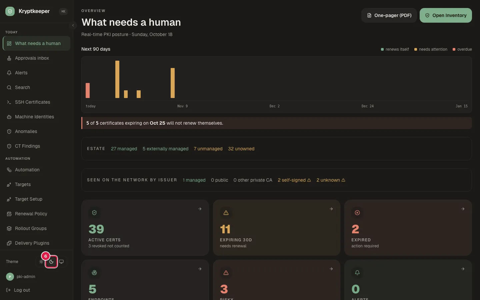This screenshot has height=300, width=480.
Task: Click the Targets plug icon
Action: (x=9, y=184)
